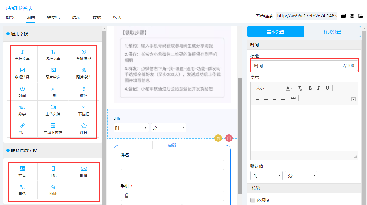This screenshot has width=367, height=205.
Task: Add a 多行文字 field
Action: tap(53, 55)
